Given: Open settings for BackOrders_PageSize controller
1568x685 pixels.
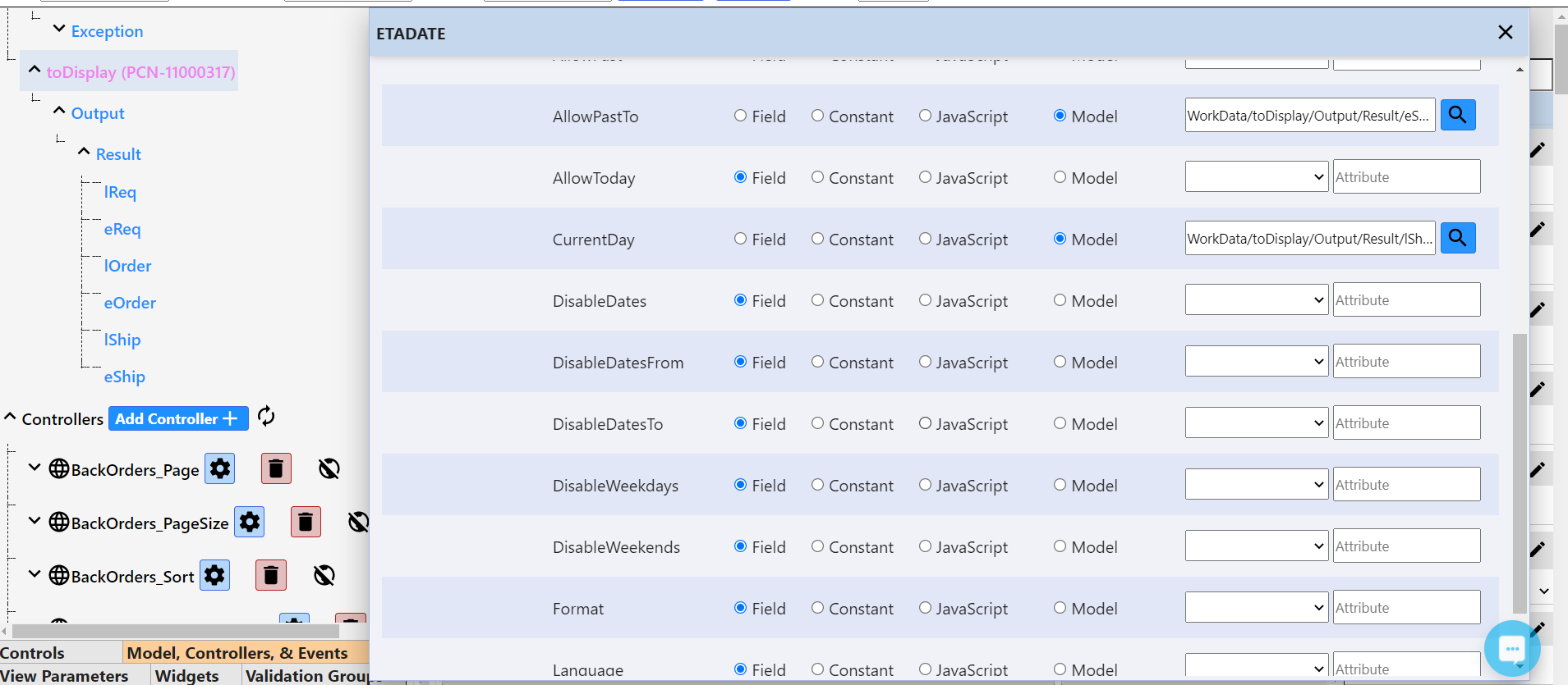Looking at the screenshot, I should pos(250,522).
